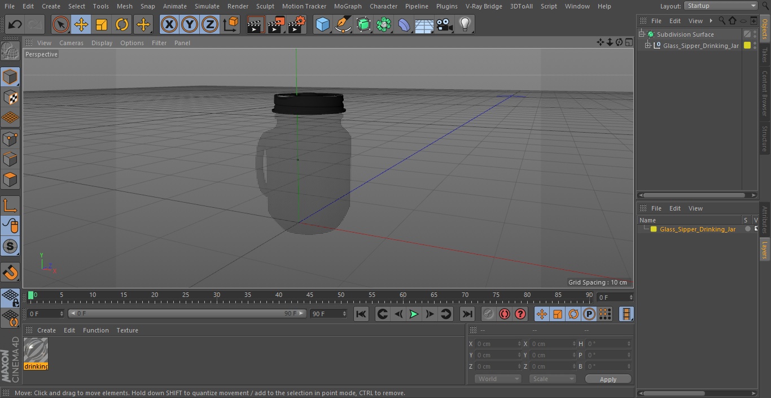Toggle Enable Snap S button
The height and width of the screenshot is (398, 771).
tap(10, 247)
